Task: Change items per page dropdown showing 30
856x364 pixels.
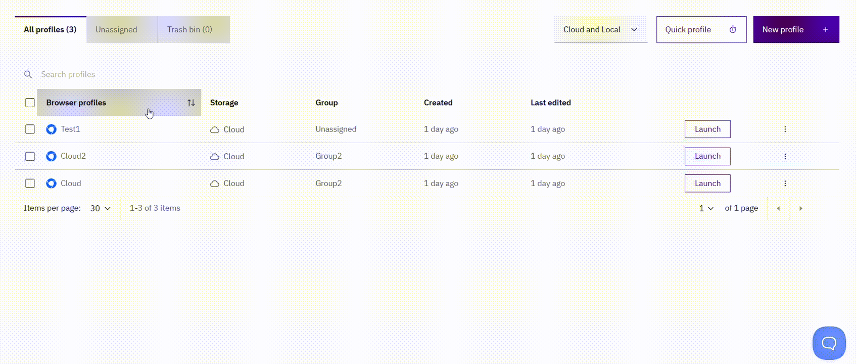Action: pyautogui.click(x=100, y=208)
